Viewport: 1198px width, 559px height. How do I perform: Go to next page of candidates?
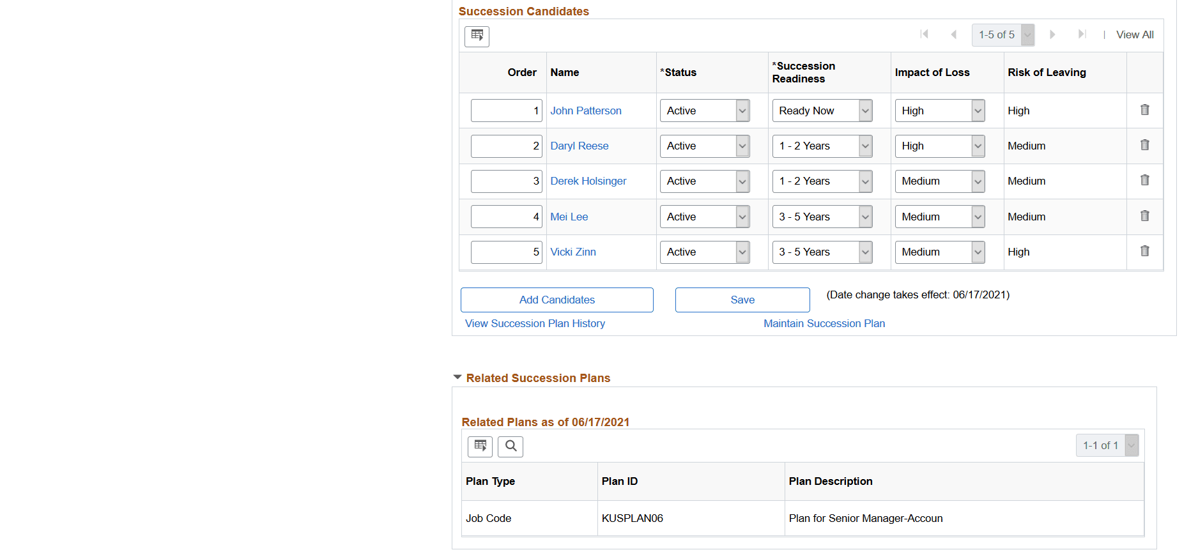pos(1052,34)
